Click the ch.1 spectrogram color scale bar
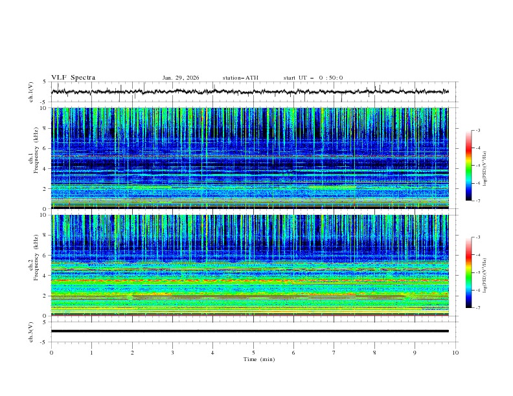The image size is (513, 396). 468,166
